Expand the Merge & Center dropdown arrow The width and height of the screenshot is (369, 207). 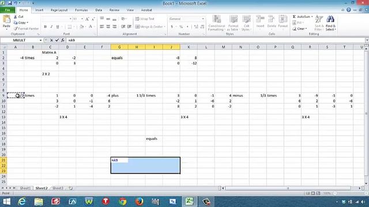[164, 27]
